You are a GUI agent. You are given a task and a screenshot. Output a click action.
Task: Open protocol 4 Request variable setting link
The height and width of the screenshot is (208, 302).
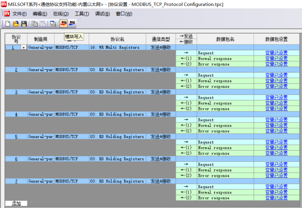pos(276,120)
